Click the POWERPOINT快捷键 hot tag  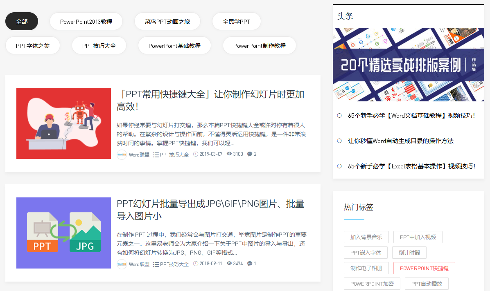[424, 268]
